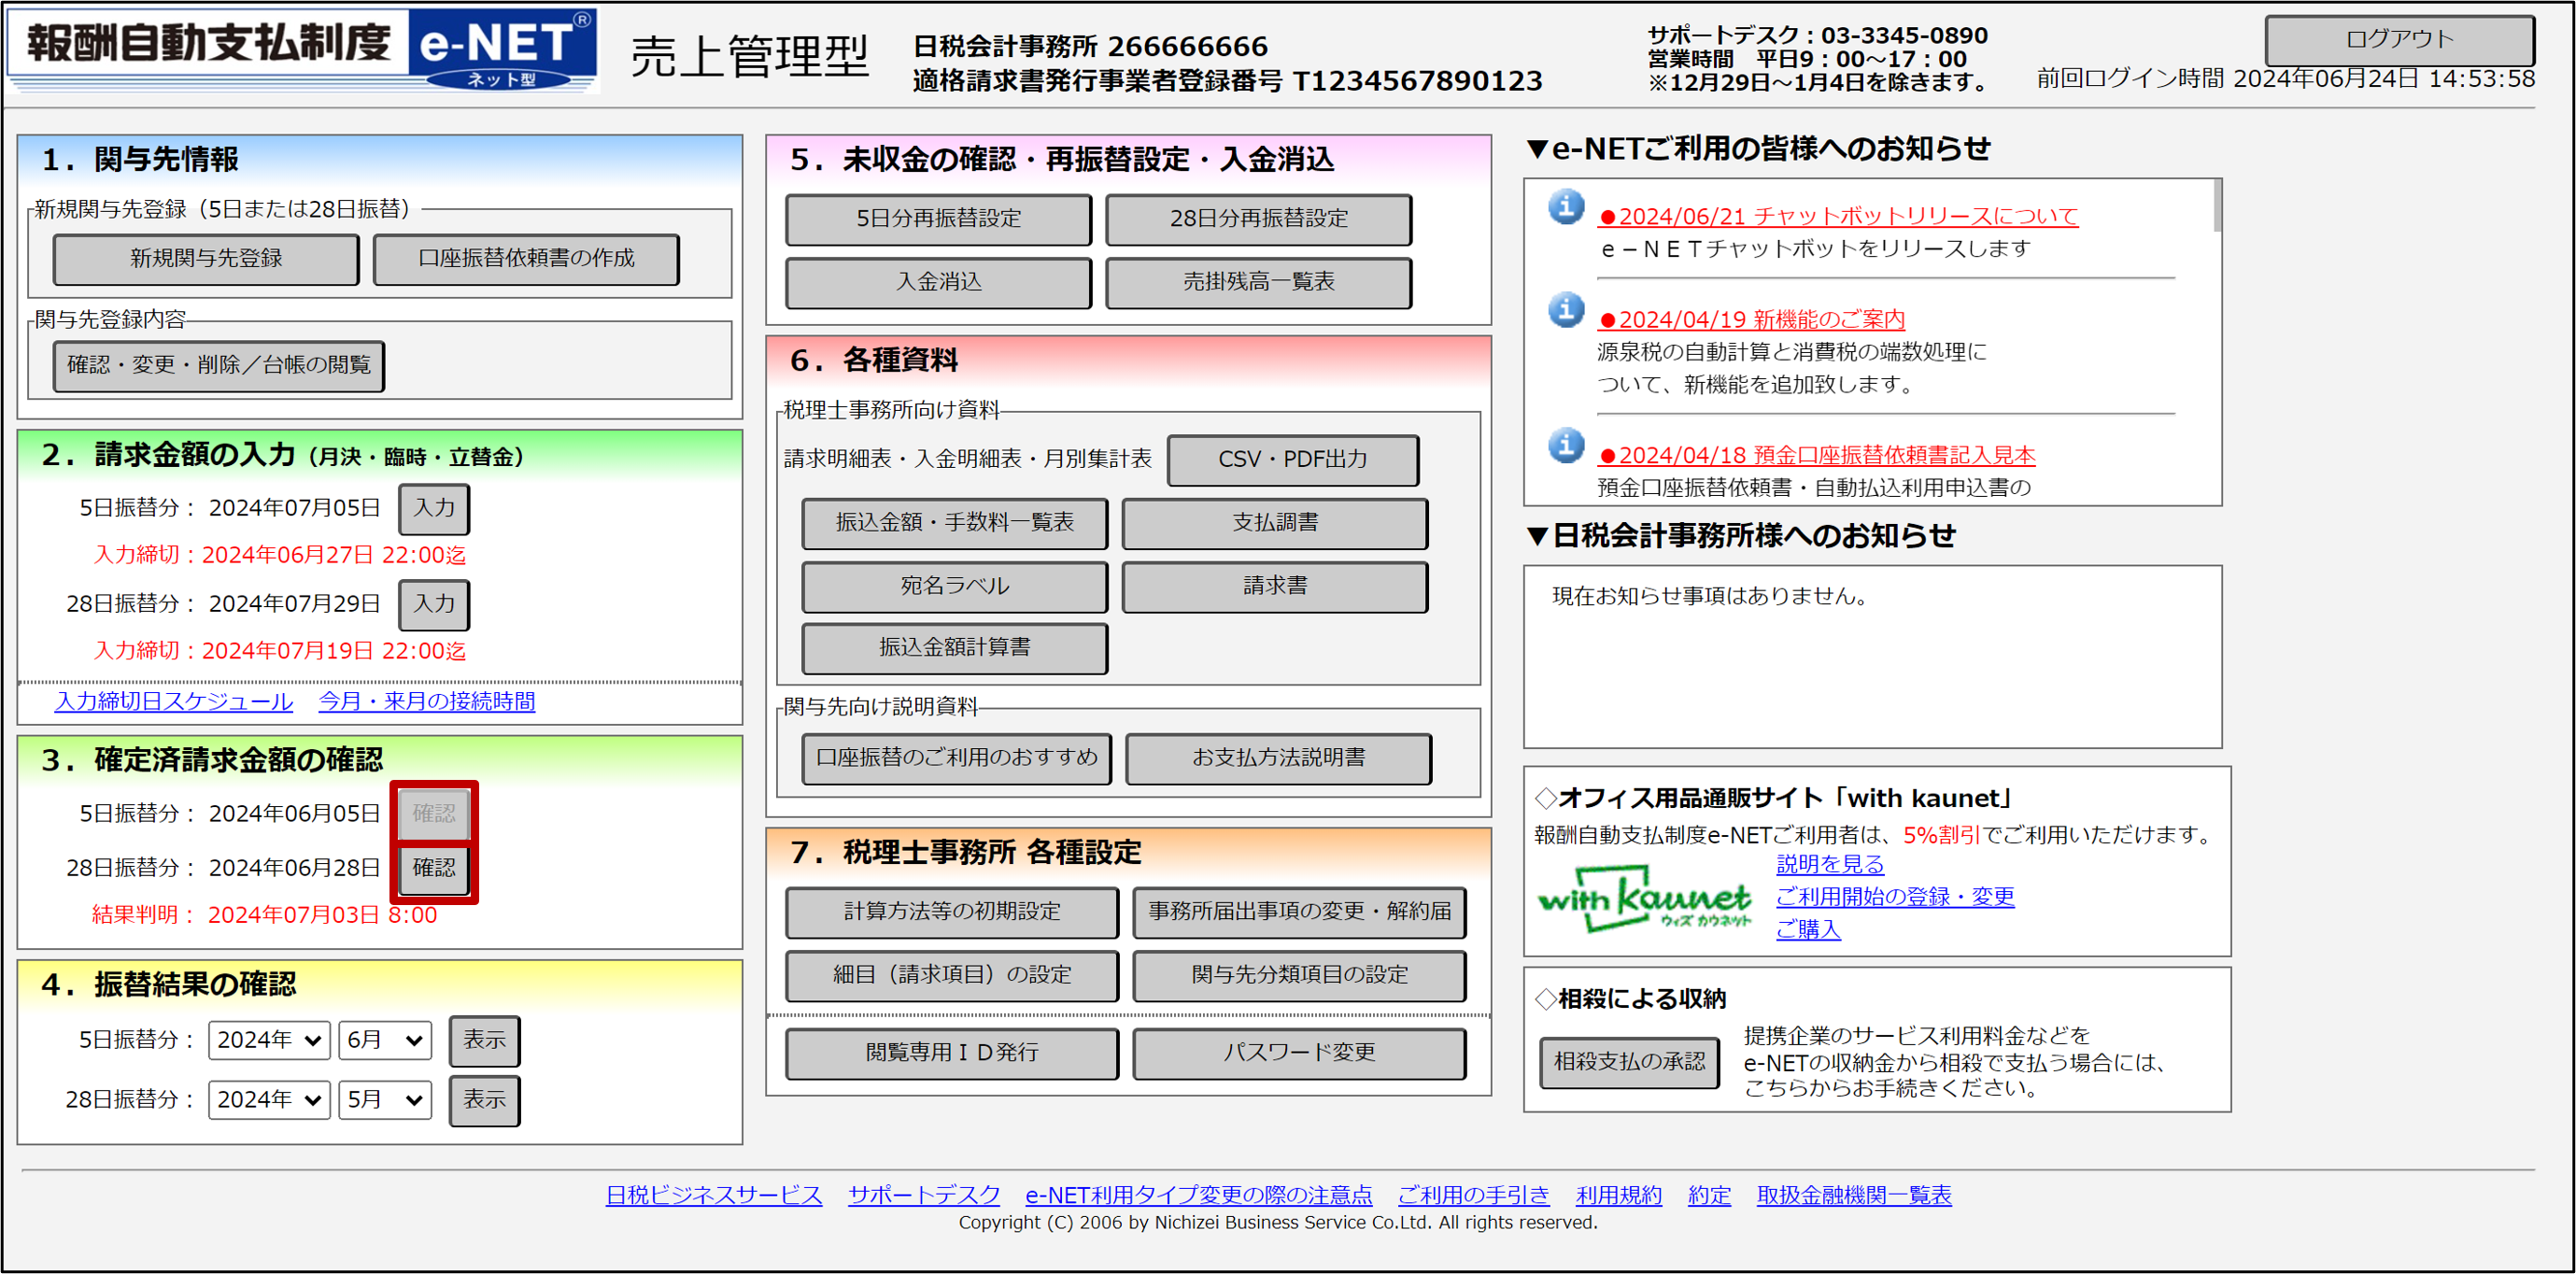This screenshot has height=1274, width=2576.
Task: Open year dropdown for 5日振替分 results
Action: (269, 1040)
